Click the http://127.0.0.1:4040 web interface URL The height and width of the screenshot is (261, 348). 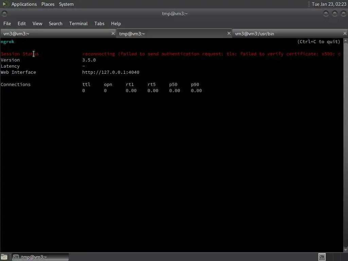click(111, 72)
